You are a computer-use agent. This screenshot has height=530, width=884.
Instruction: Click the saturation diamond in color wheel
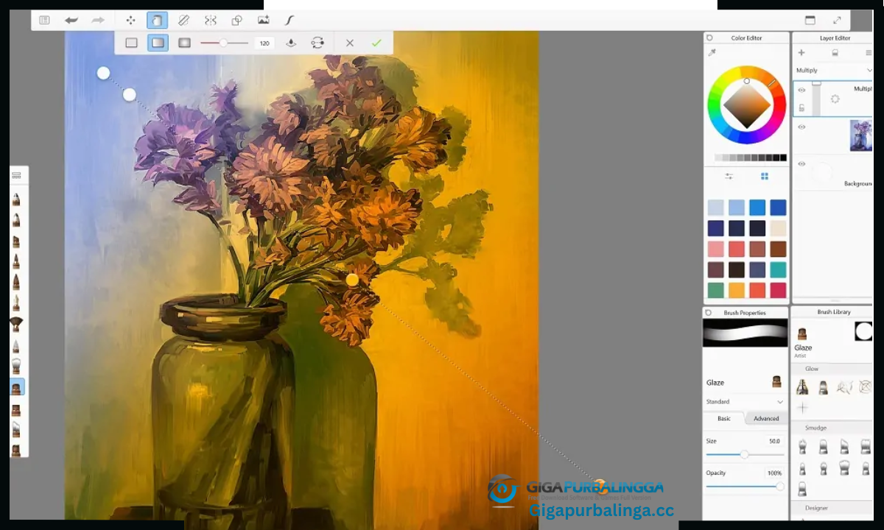(x=747, y=105)
